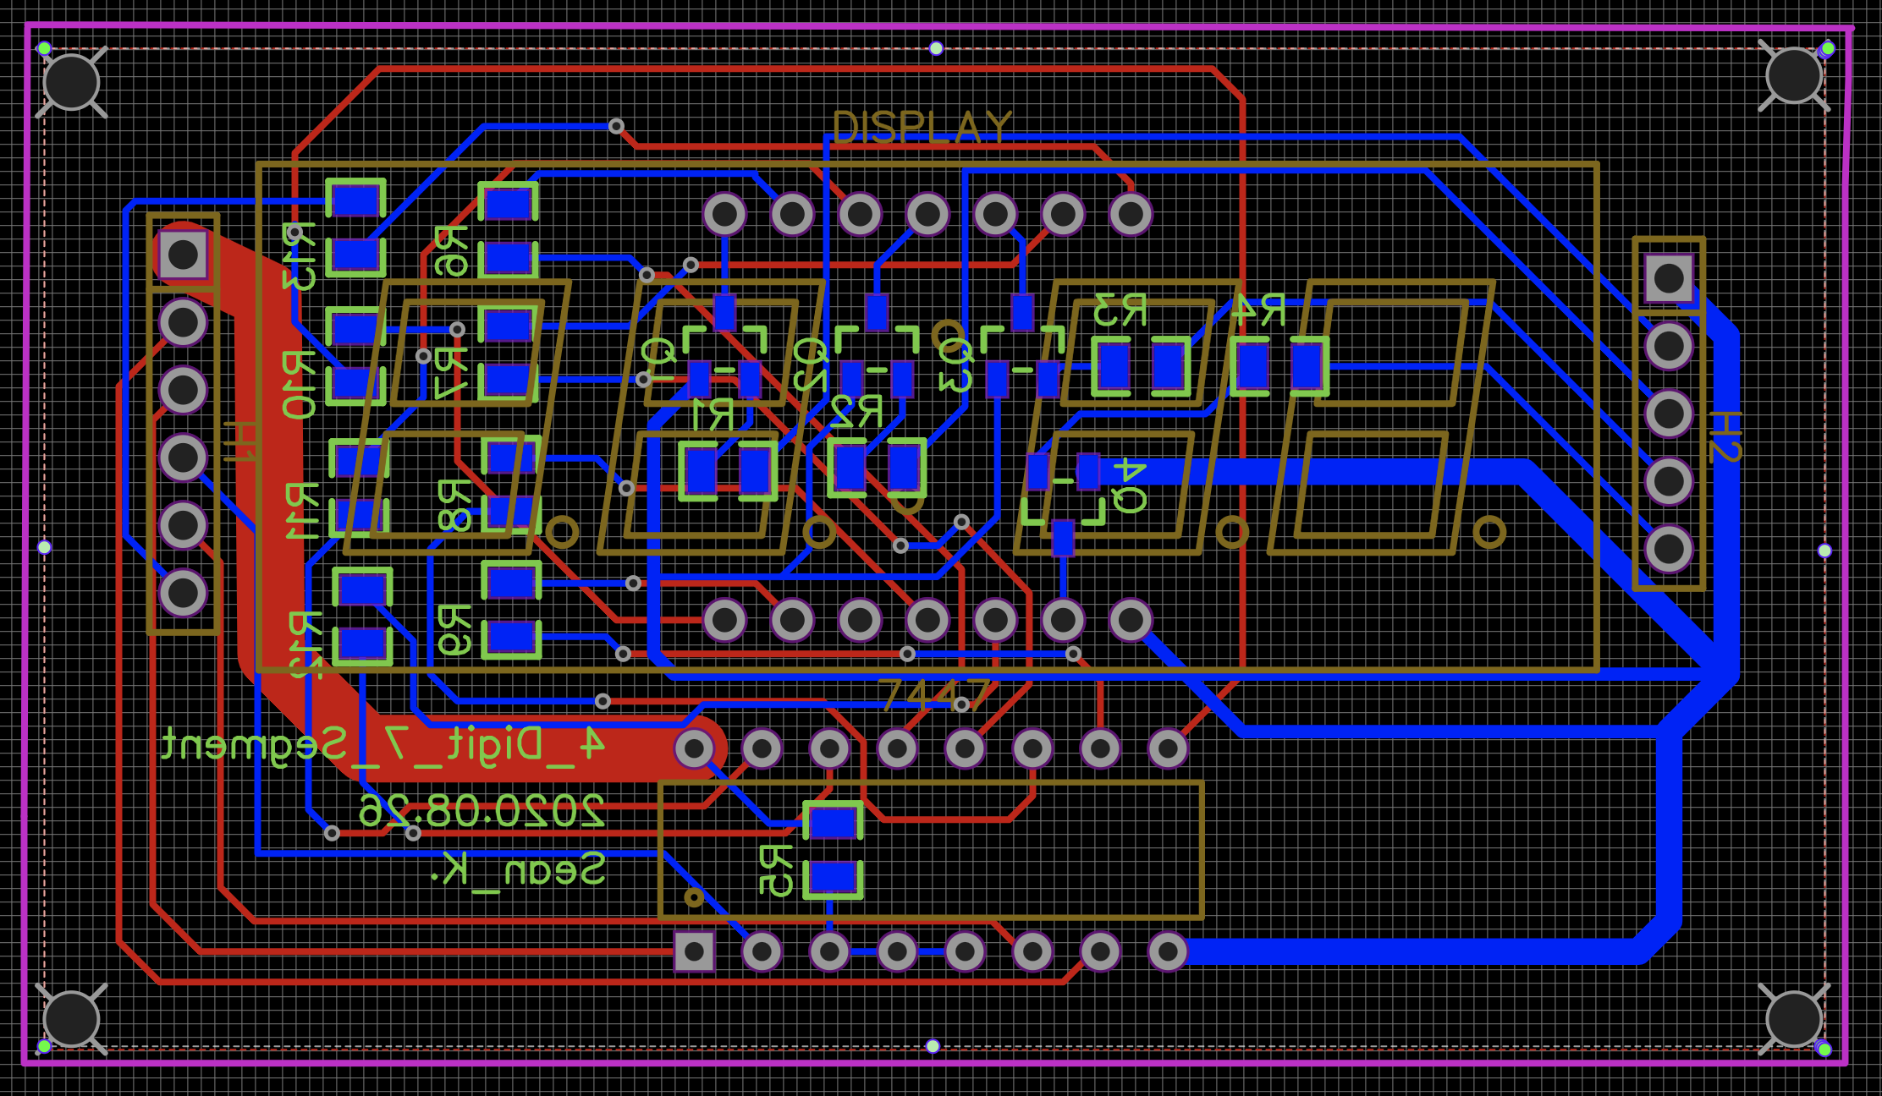The height and width of the screenshot is (1096, 1882).
Task: Click the top-right mounting hole
Action: (x=1793, y=75)
